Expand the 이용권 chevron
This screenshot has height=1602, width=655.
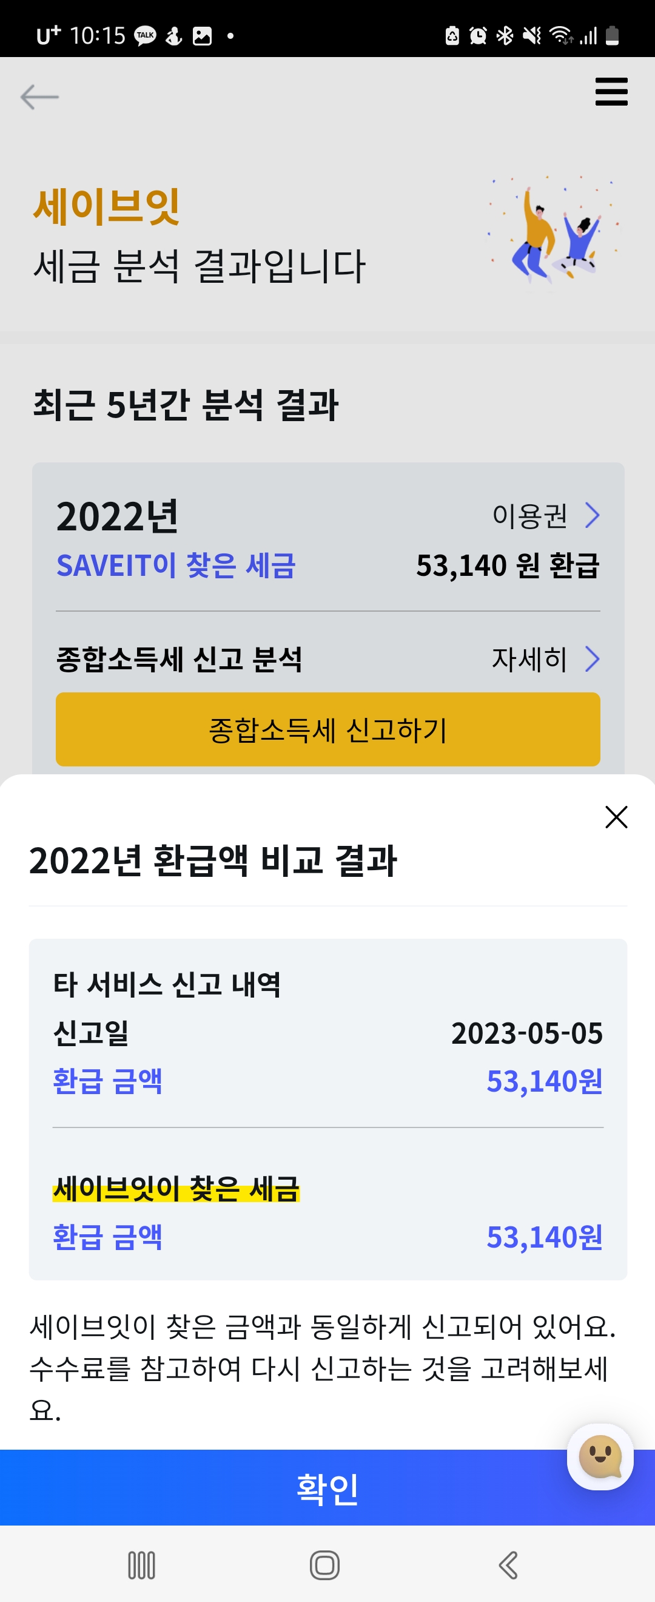click(593, 515)
